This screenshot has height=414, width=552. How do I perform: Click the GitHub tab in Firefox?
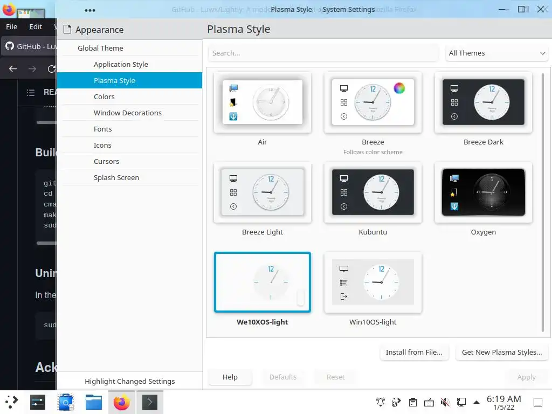(x=30, y=46)
